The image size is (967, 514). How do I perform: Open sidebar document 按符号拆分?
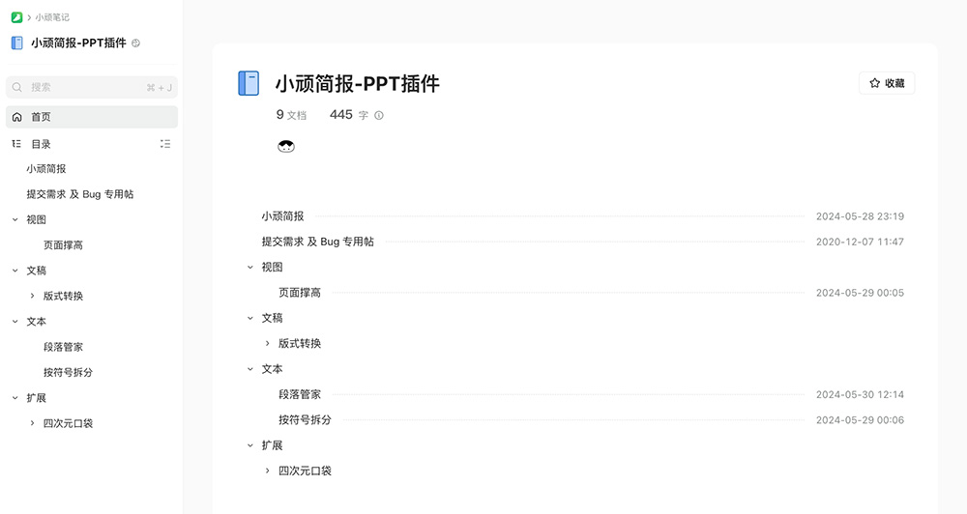(68, 372)
